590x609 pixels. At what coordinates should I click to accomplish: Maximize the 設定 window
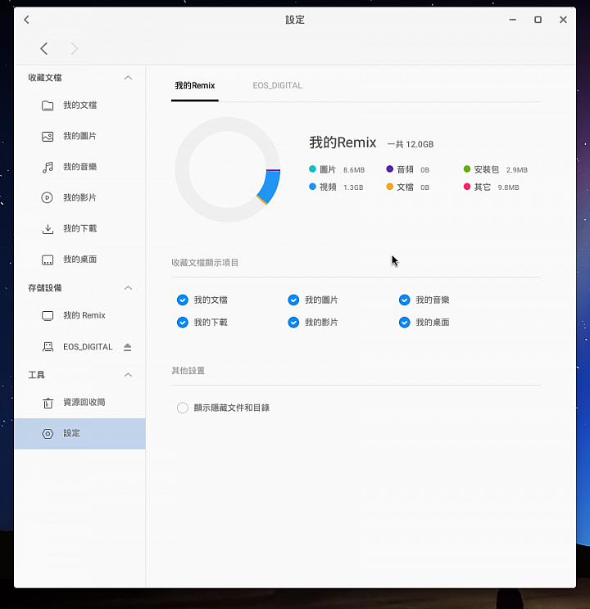point(538,20)
